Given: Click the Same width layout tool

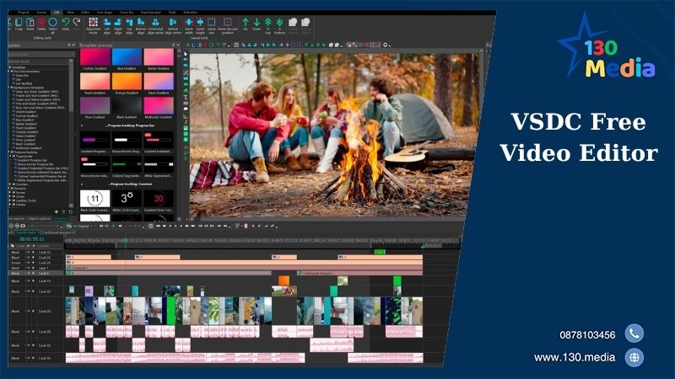Looking at the screenshot, I should (189, 22).
